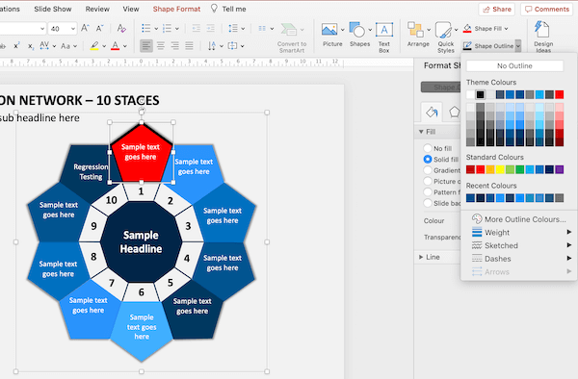Select Slide background fill radio option
This screenshot has width=578, height=379.
tap(428, 203)
